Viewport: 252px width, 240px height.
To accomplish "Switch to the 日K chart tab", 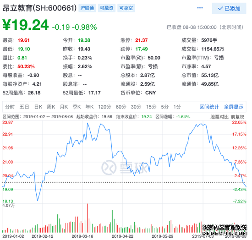I will pyautogui.click(x=38, y=107).
